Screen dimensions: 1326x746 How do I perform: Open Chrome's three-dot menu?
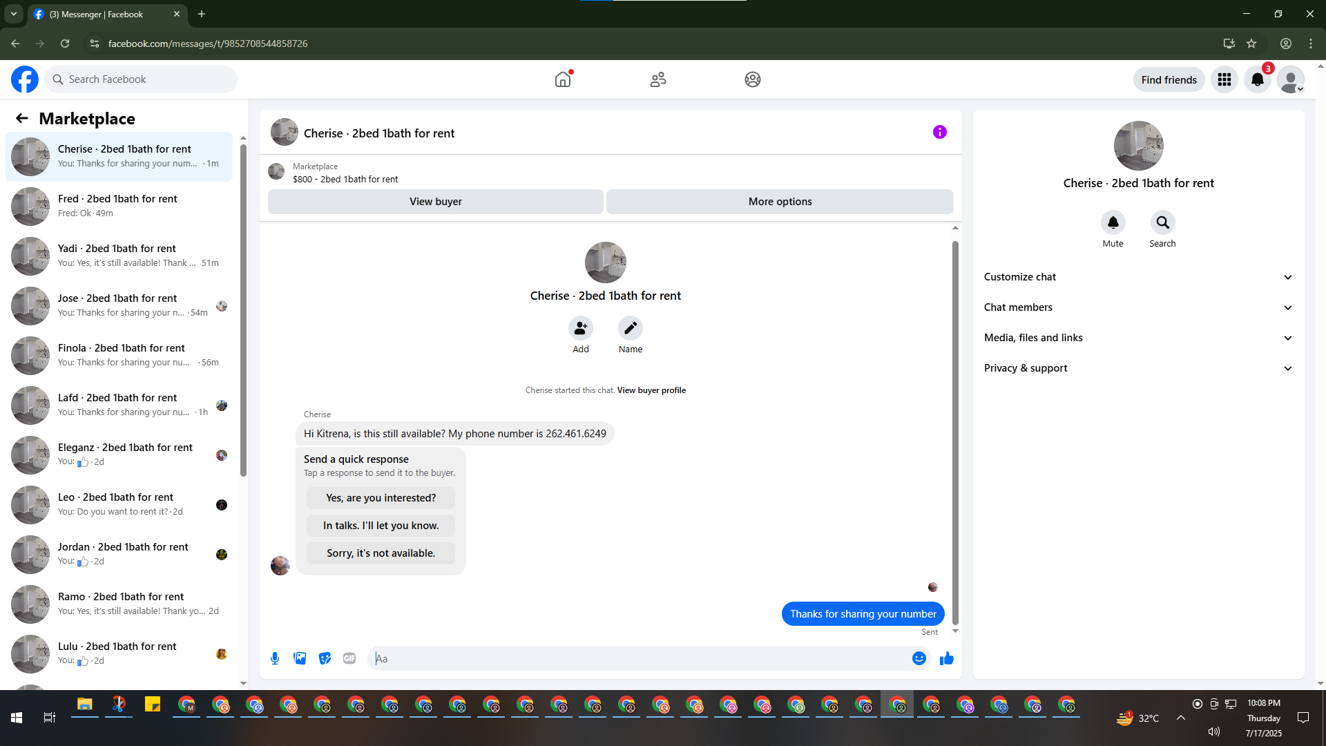(x=1311, y=44)
